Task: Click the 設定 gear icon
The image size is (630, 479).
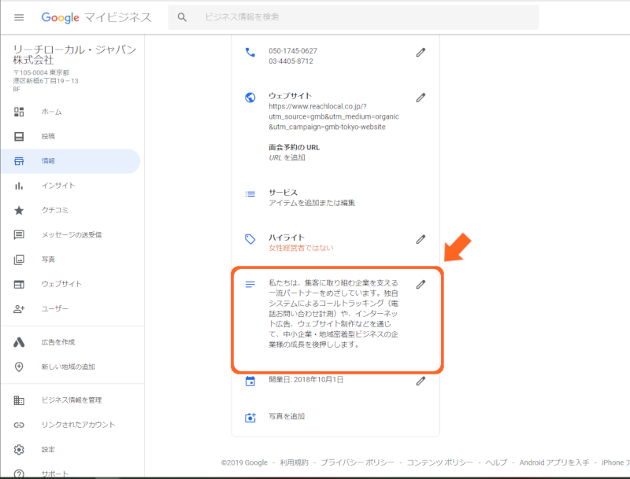Action: click(x=19, y=450)
